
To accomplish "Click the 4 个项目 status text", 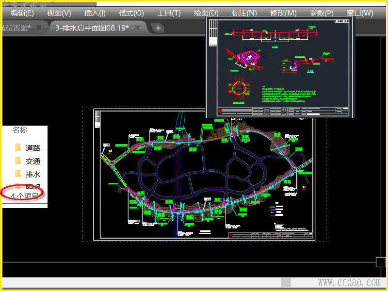I will click(x=24, y=196).
